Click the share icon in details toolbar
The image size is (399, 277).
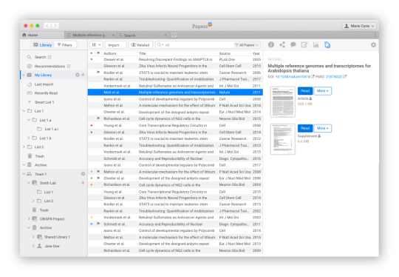click(282, 45)
